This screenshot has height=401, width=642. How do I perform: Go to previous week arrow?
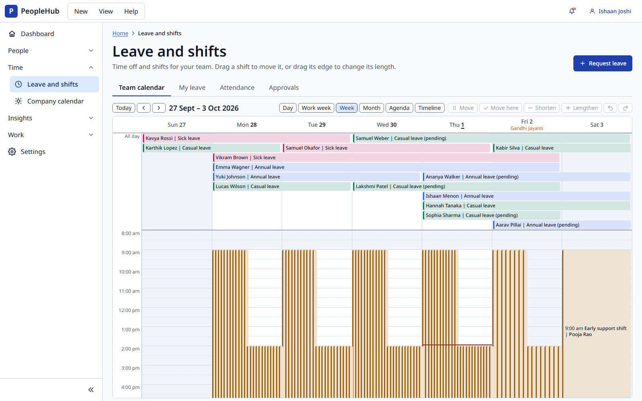click(144, 108)
